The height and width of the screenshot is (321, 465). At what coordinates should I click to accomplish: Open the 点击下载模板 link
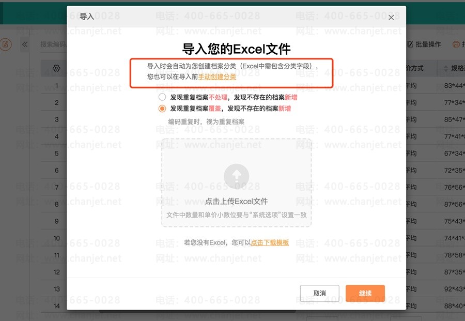pyautogui.click(x=270, y=242)
